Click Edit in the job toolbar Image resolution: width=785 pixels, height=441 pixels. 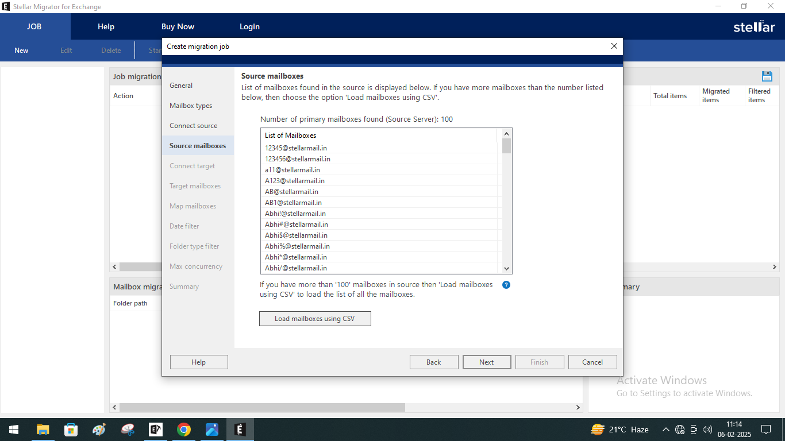point(66,51)
